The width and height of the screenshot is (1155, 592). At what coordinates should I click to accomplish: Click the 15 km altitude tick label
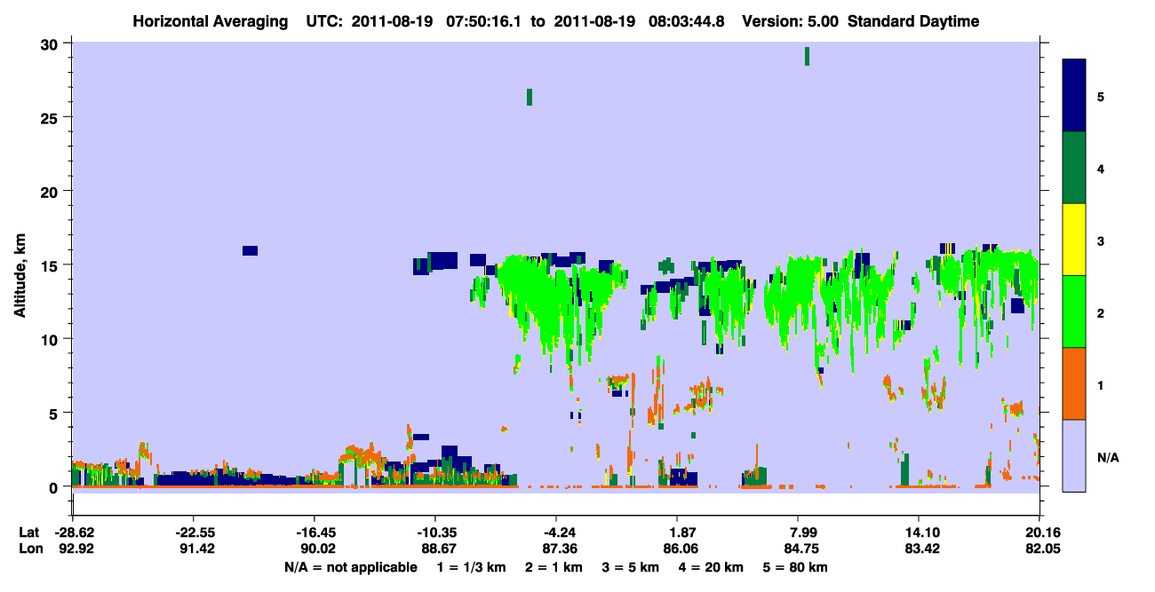tap(52, 265)
